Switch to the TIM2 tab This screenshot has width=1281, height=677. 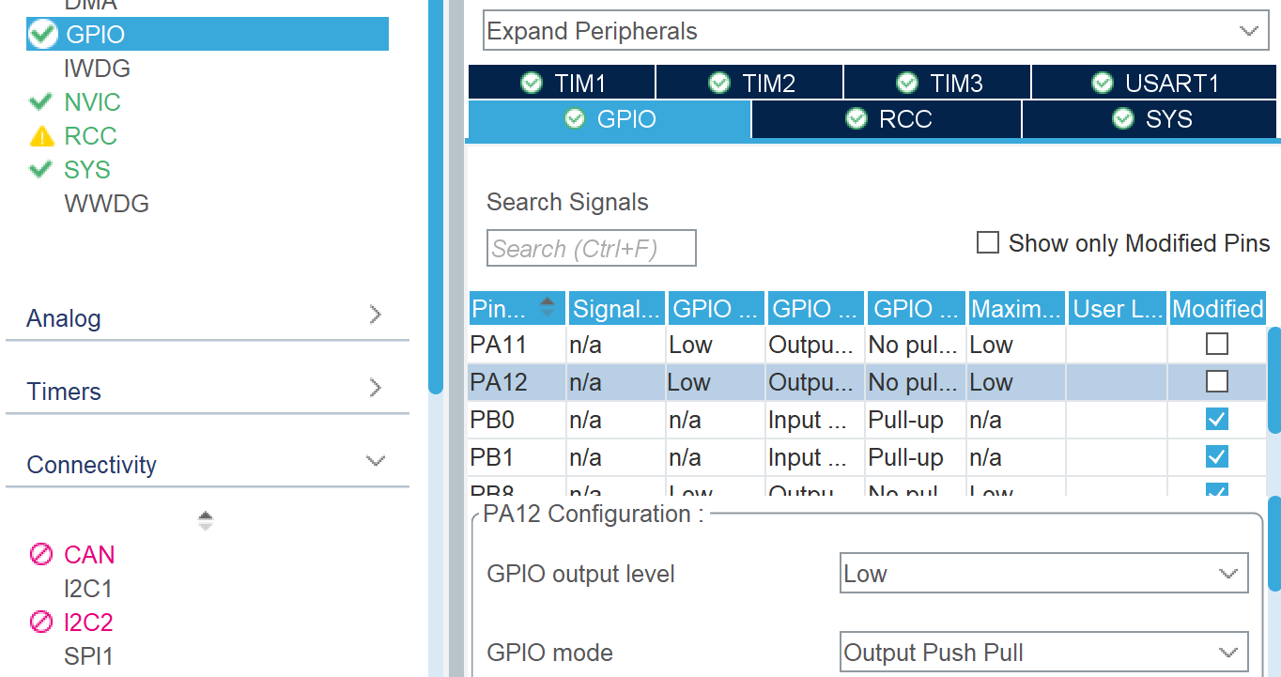pyautogui.click(x=749, y=83)
